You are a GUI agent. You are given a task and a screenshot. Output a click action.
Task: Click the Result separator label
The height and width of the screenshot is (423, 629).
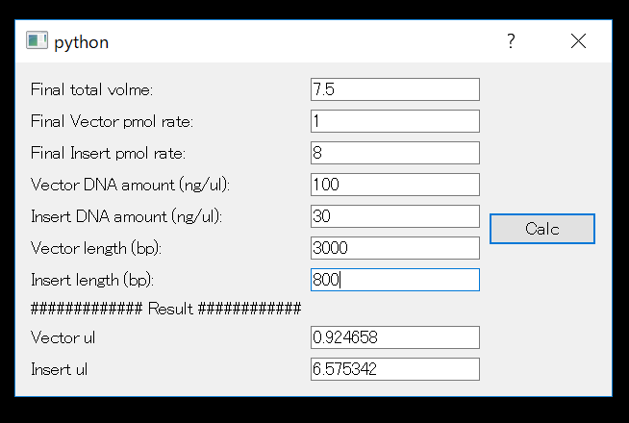[x=165, y=309]
